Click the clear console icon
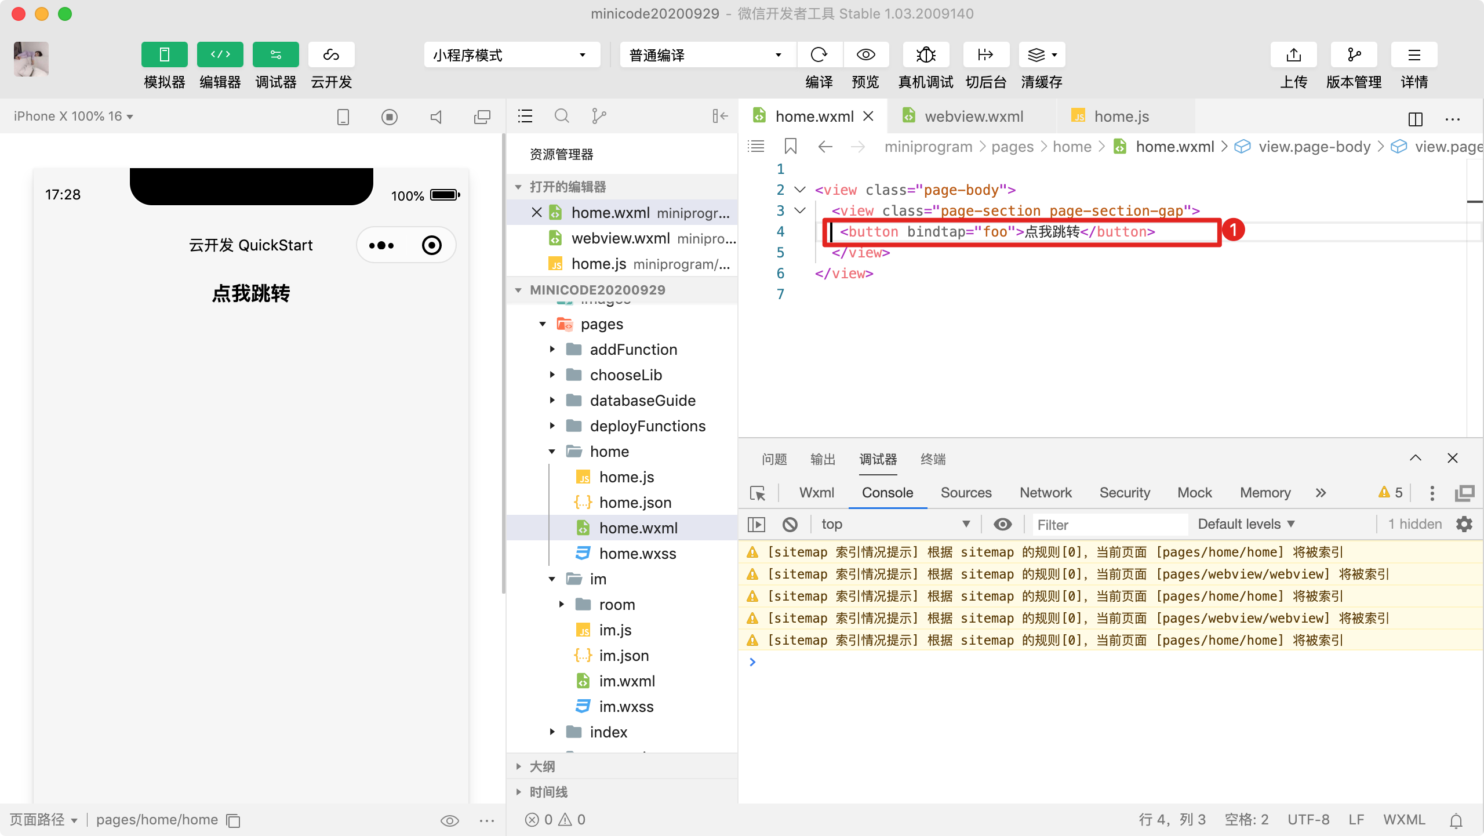 tap(790, 525)
